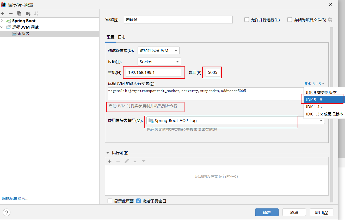Enable the 允许并行运行 checkbox
Viewport: 345px width, 220px height.
(x=247, y=20)
